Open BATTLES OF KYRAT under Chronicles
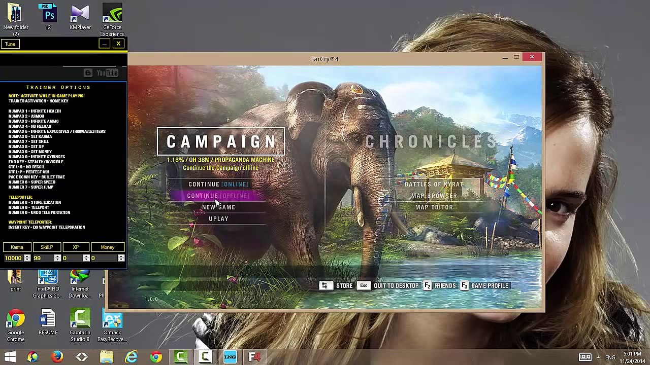Image resolution: width=650 pixels, height=365 pixels. (x=434, y=185)
